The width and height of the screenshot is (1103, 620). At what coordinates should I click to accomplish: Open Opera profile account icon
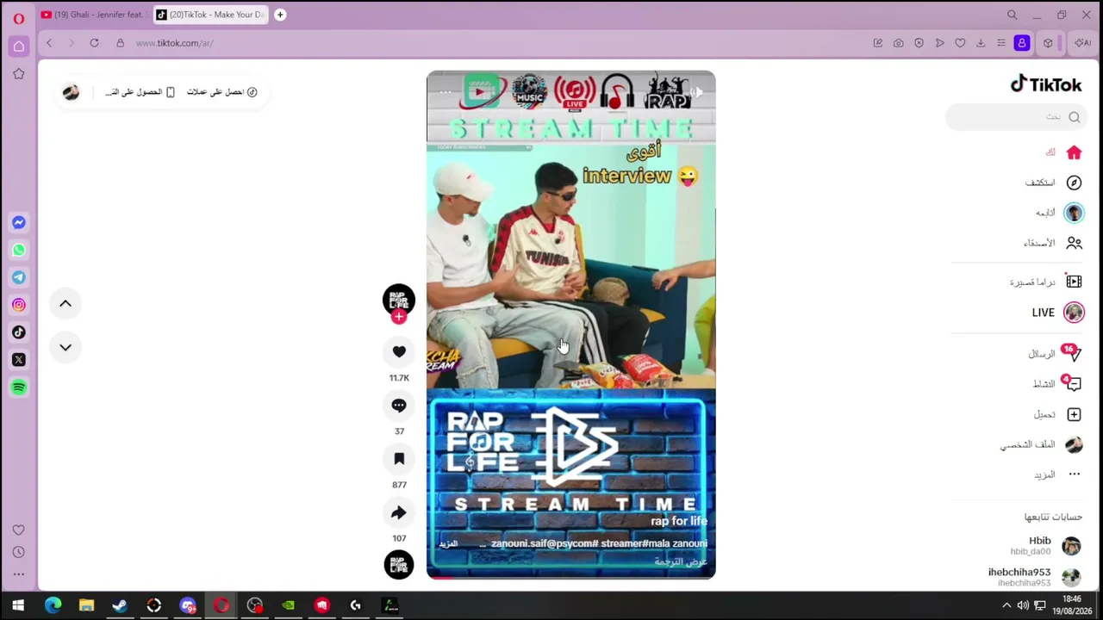tap(1022, 43)
